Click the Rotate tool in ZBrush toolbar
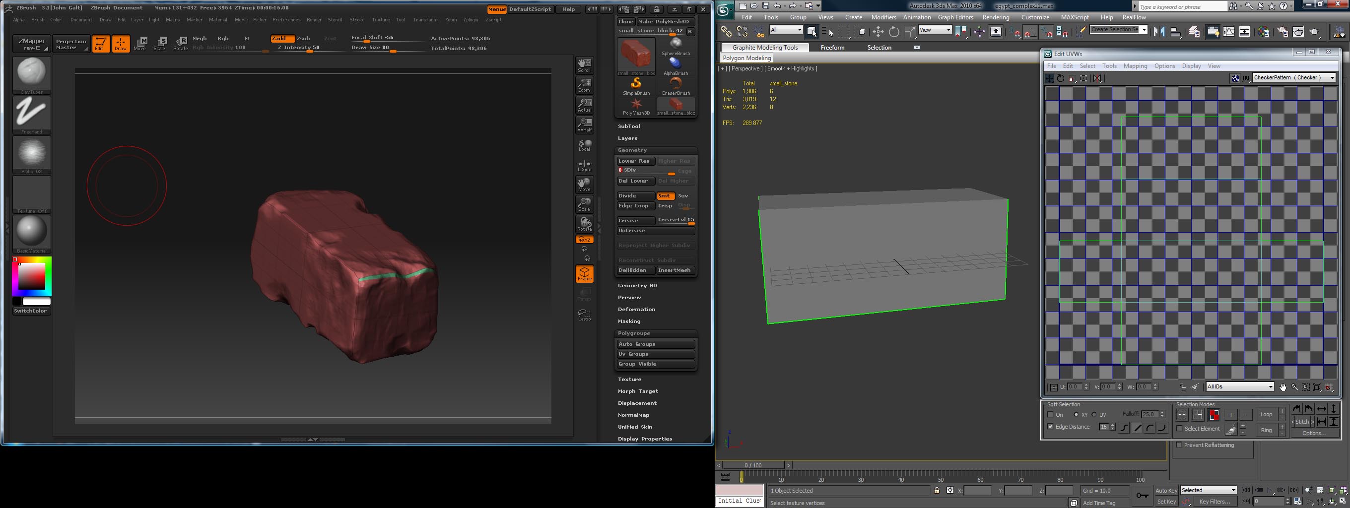 click(180, 44)
